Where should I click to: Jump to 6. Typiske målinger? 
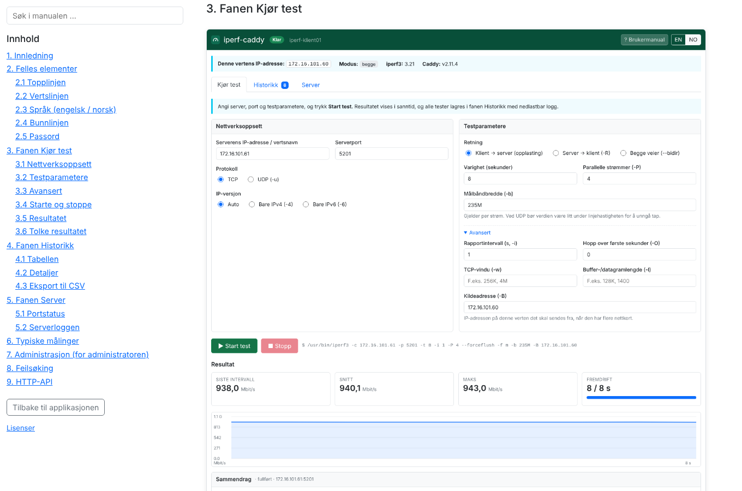point(43,341)
